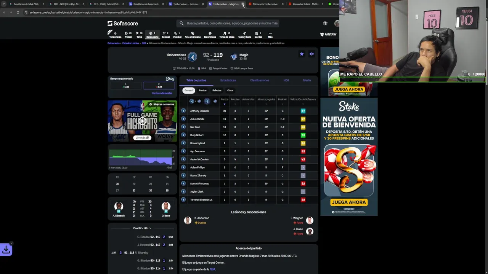
Task: Click the score momentum graph
Action: pyautogui.click(x=140, y=157)
